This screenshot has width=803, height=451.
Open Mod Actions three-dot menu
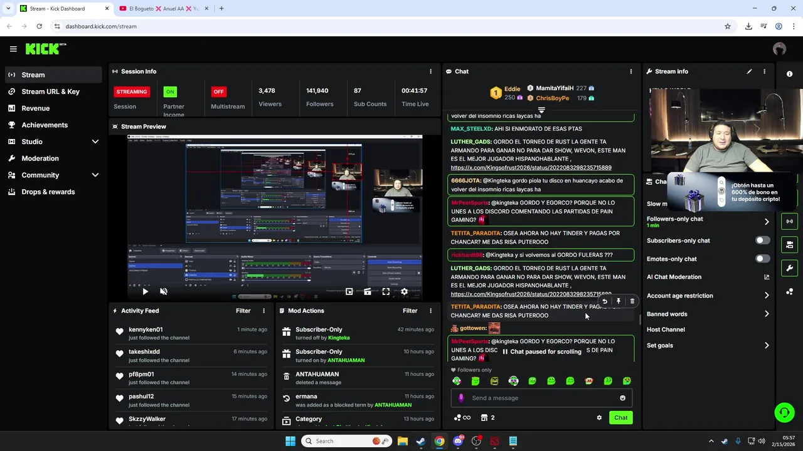[430, 311]
